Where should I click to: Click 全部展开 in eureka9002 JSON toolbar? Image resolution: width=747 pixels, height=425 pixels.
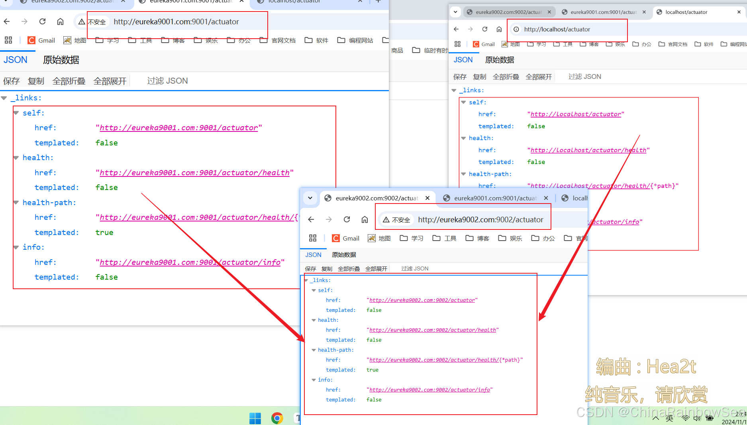pyautogui.click(x=376, y=269)
